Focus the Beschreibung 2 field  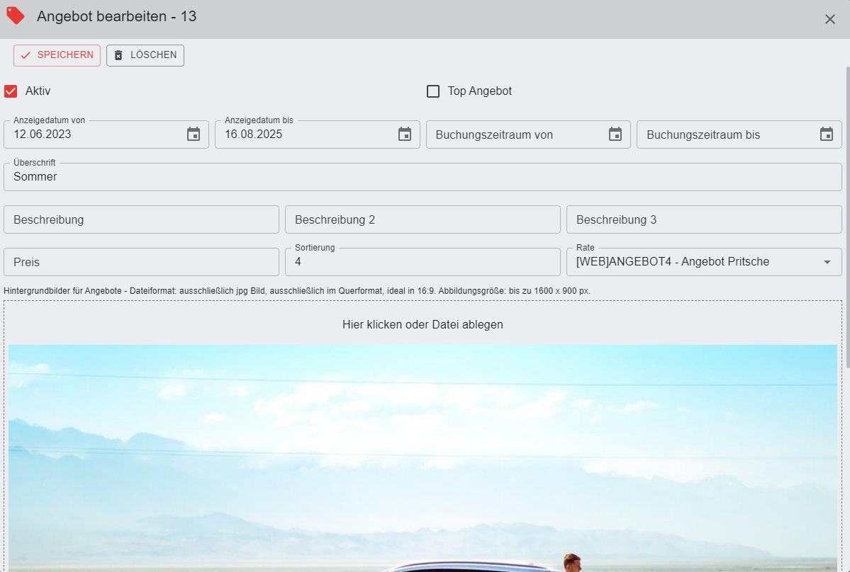coord(423,219)
